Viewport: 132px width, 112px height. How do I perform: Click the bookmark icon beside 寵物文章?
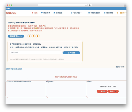(54, 13)
